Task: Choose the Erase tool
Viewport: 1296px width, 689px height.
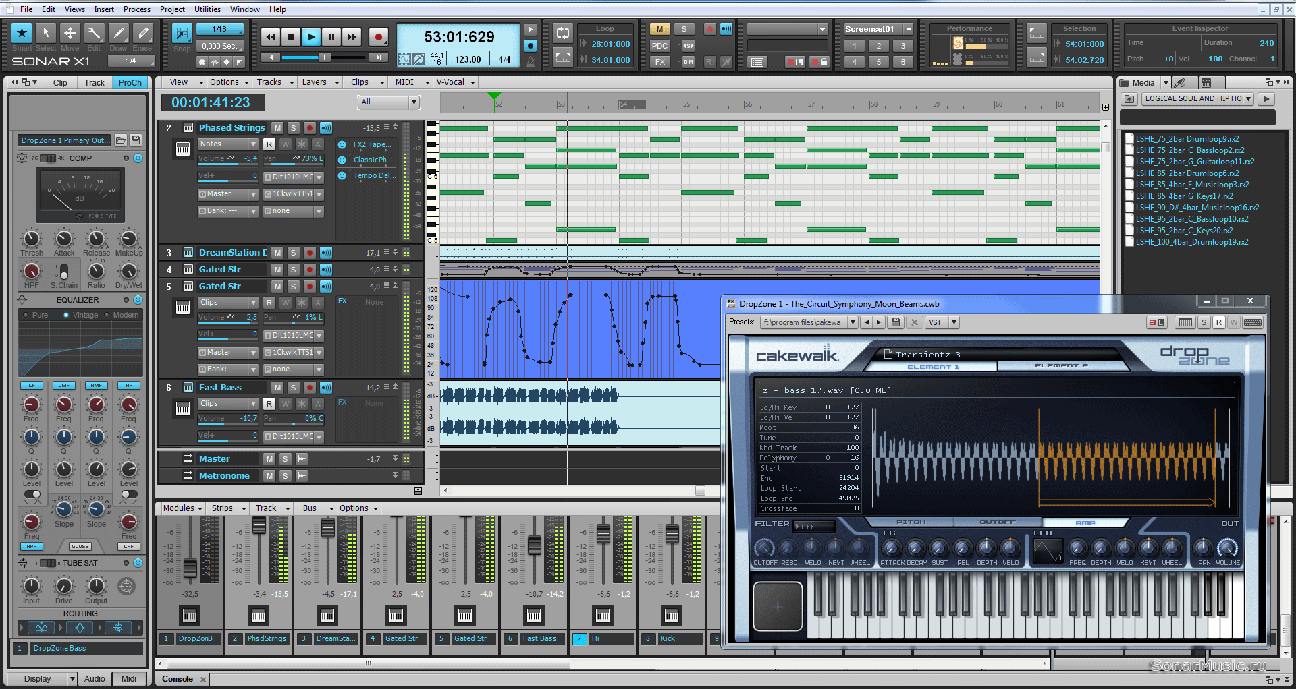Action: pyautogui.click(x=142, y=33)
